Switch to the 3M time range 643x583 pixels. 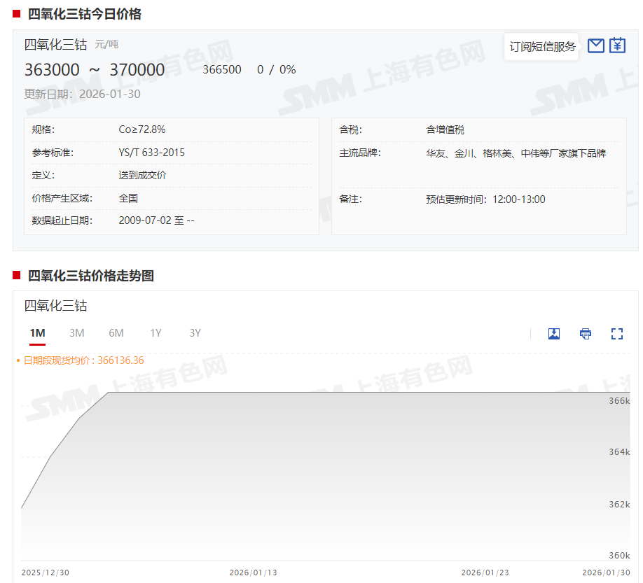[77, 333]
